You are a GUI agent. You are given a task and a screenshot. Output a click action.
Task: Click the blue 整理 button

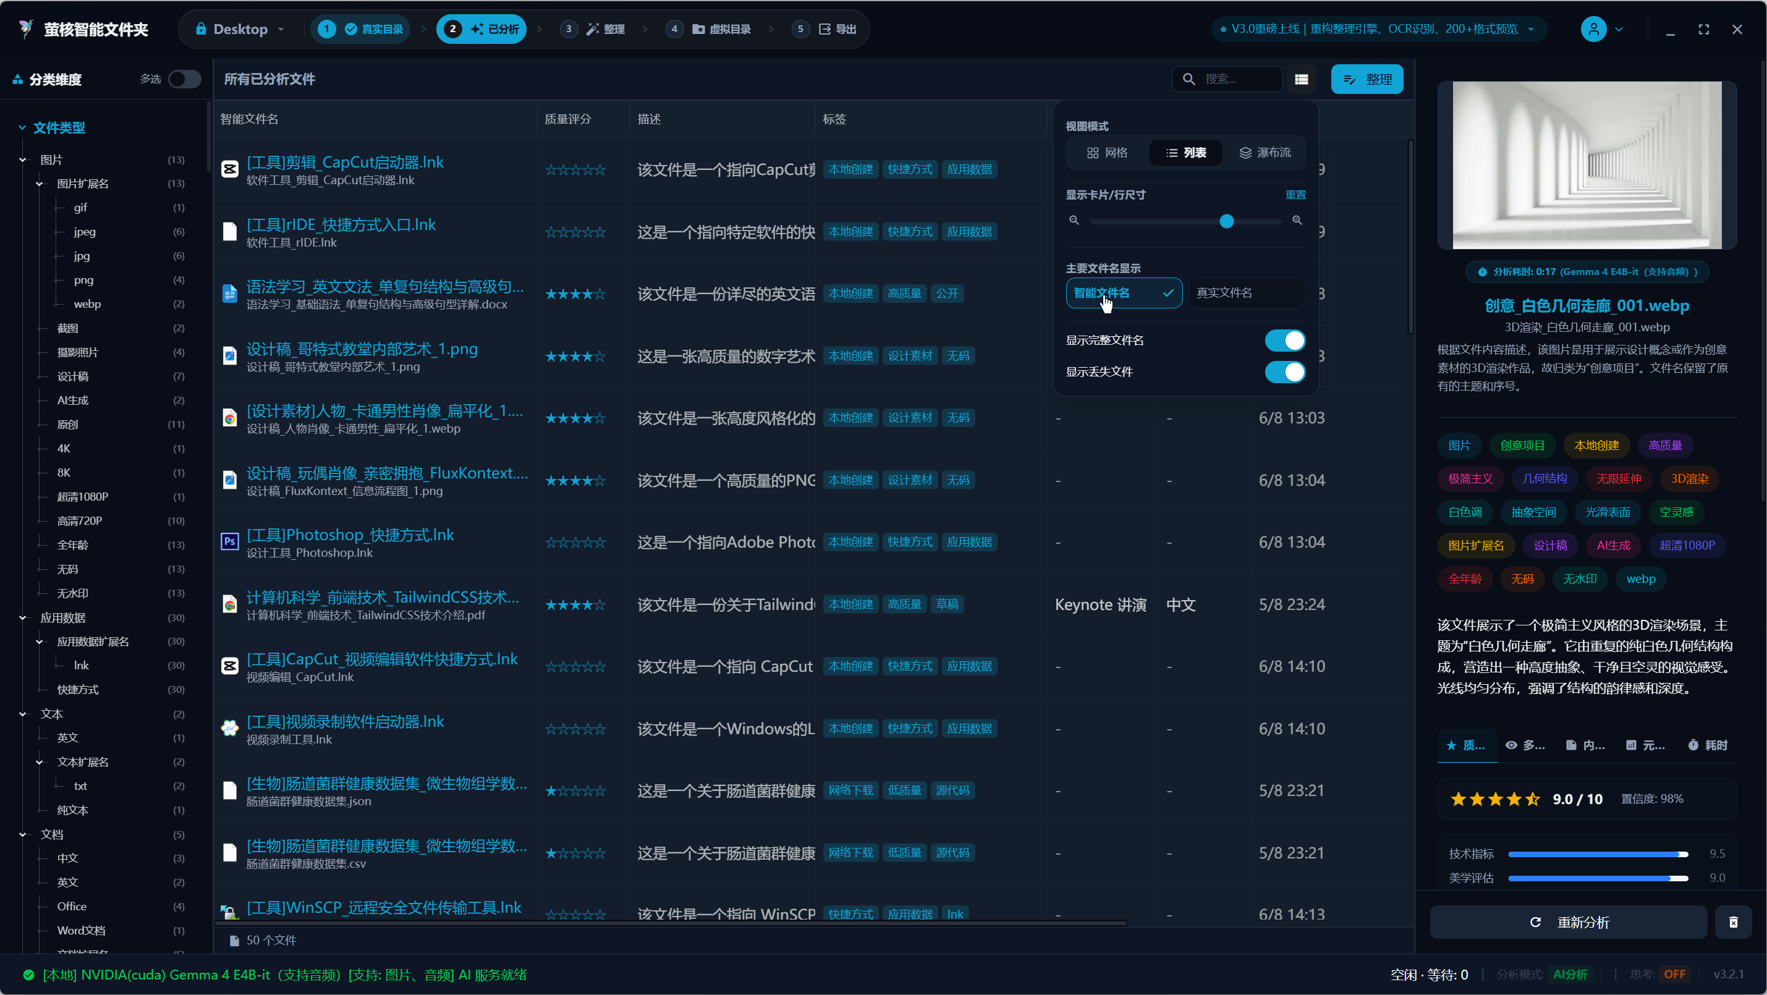point(1367,80)
